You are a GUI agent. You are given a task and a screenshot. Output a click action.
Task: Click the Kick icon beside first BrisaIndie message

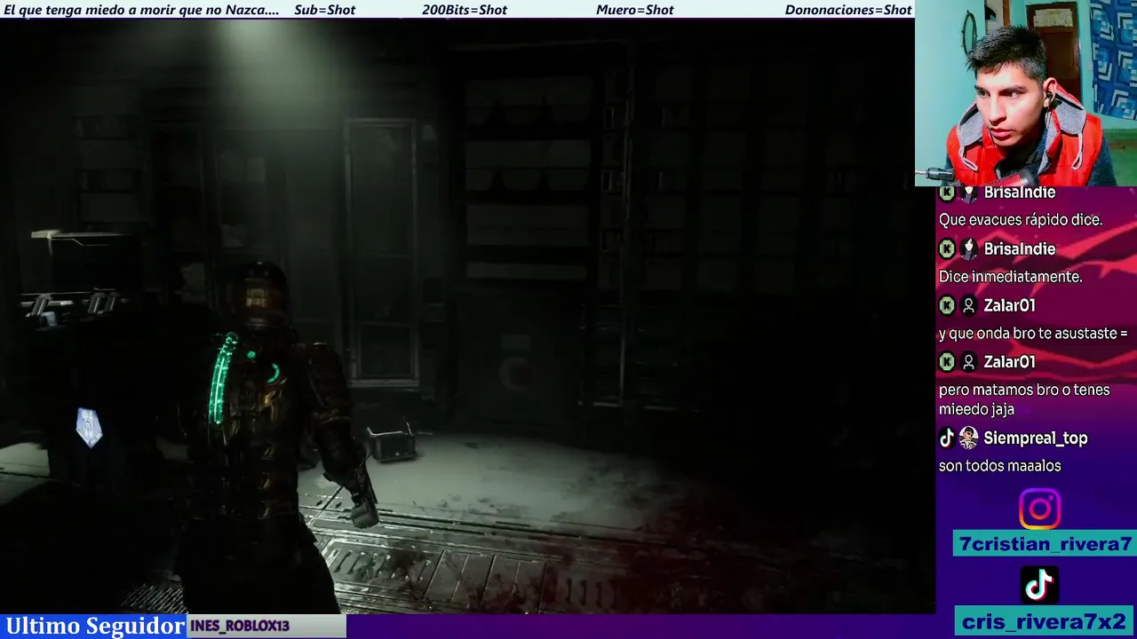(947, 193)
